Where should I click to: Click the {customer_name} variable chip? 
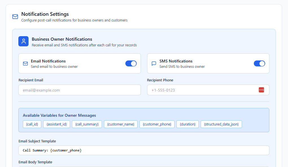click(121, 124)
